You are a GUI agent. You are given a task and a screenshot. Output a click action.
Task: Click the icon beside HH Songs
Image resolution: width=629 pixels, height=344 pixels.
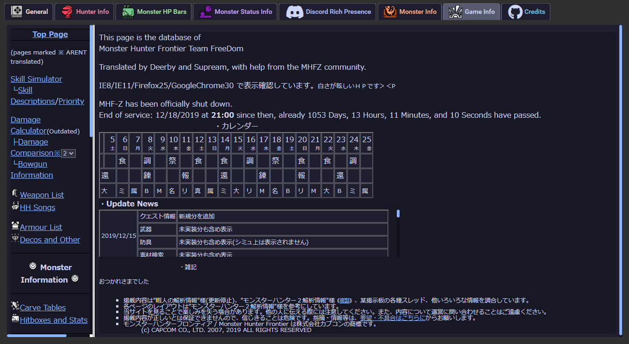click(15, 206)
